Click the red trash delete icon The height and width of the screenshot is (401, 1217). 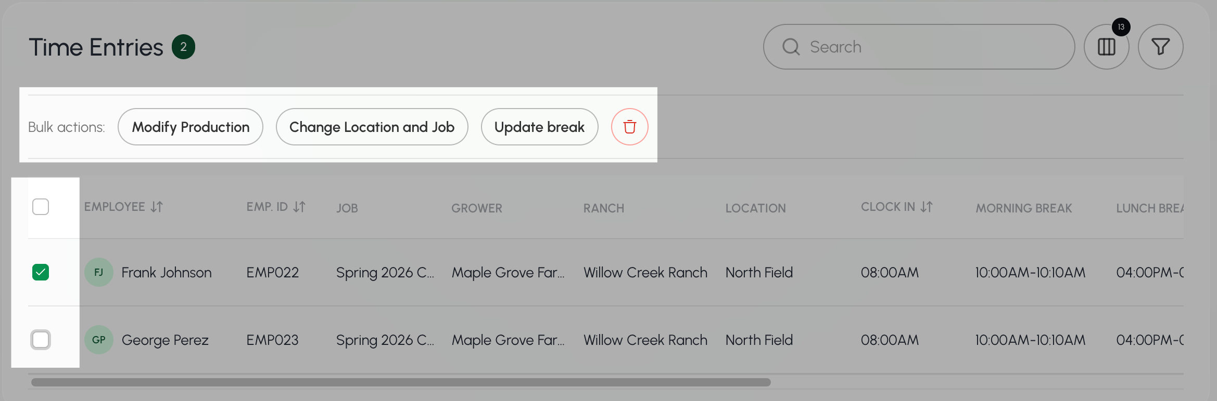click(629, 127)
